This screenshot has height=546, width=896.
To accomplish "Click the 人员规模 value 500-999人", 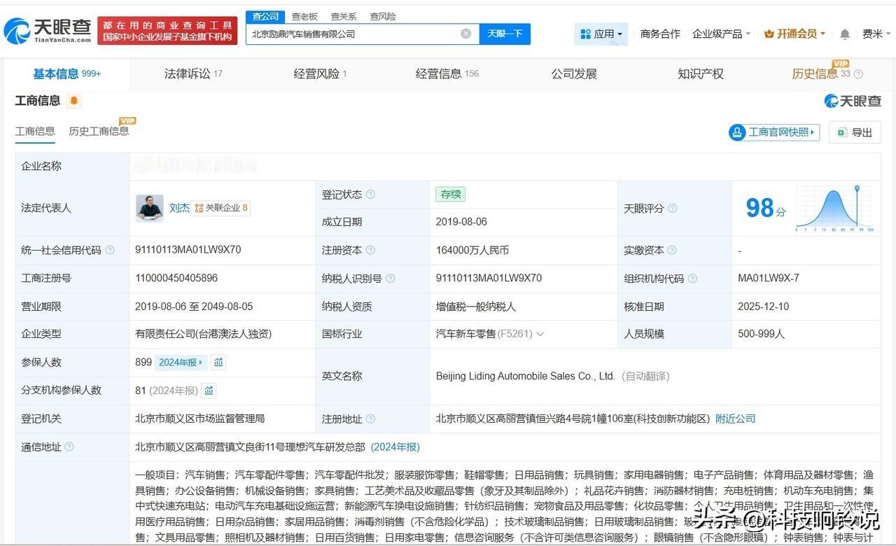I will coord(762,334).
